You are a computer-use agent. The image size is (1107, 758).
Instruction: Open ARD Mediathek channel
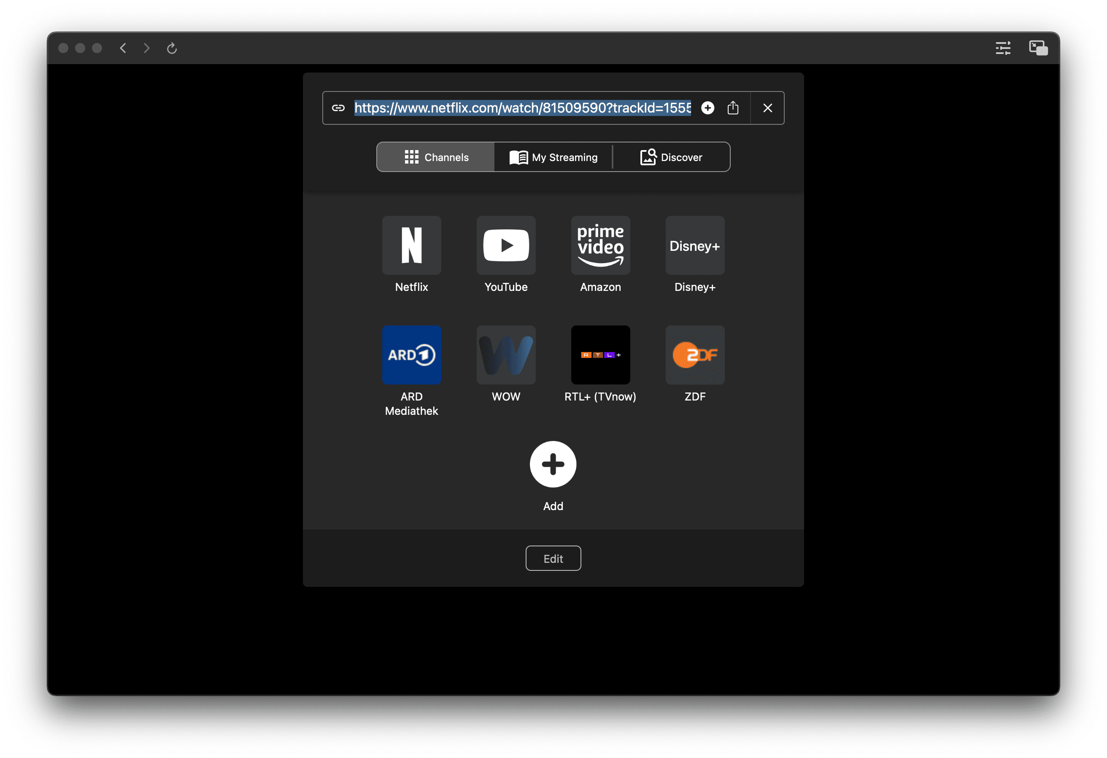pyautogui.click(x=410, y=355)
